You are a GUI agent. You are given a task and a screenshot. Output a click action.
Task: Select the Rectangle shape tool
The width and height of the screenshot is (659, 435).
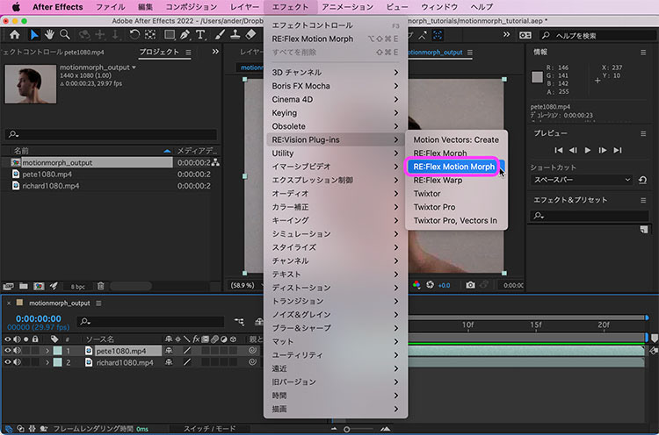[170, 35]
